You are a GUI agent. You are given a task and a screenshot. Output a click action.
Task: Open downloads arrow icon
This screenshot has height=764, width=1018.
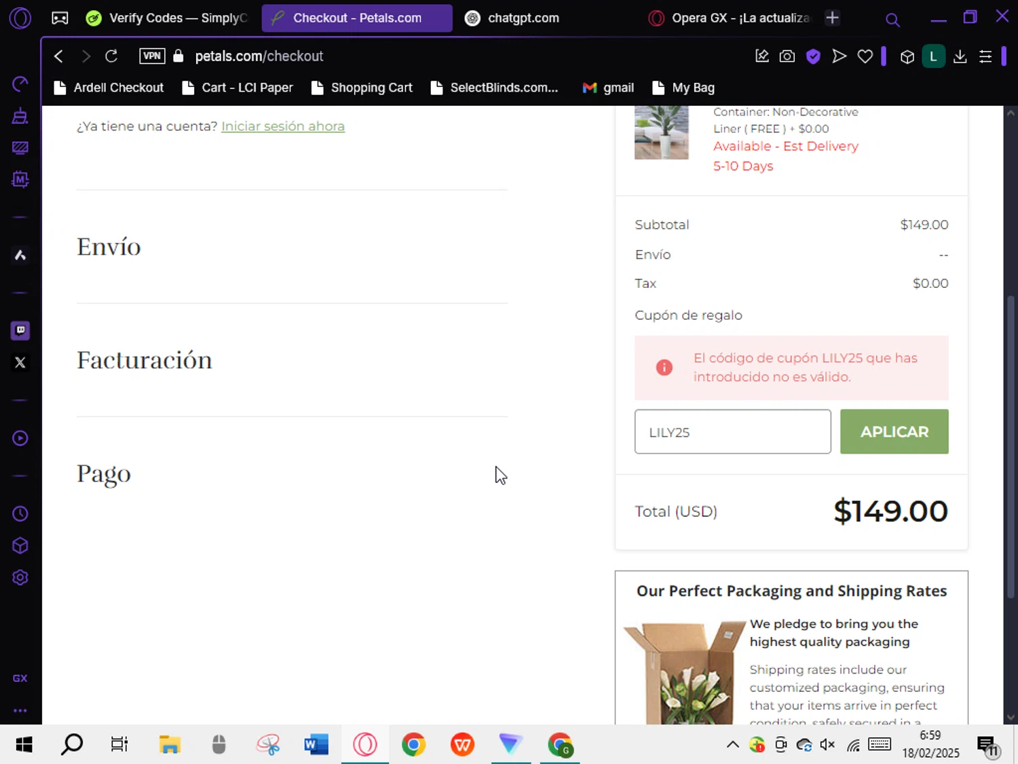tap(960, 57)
